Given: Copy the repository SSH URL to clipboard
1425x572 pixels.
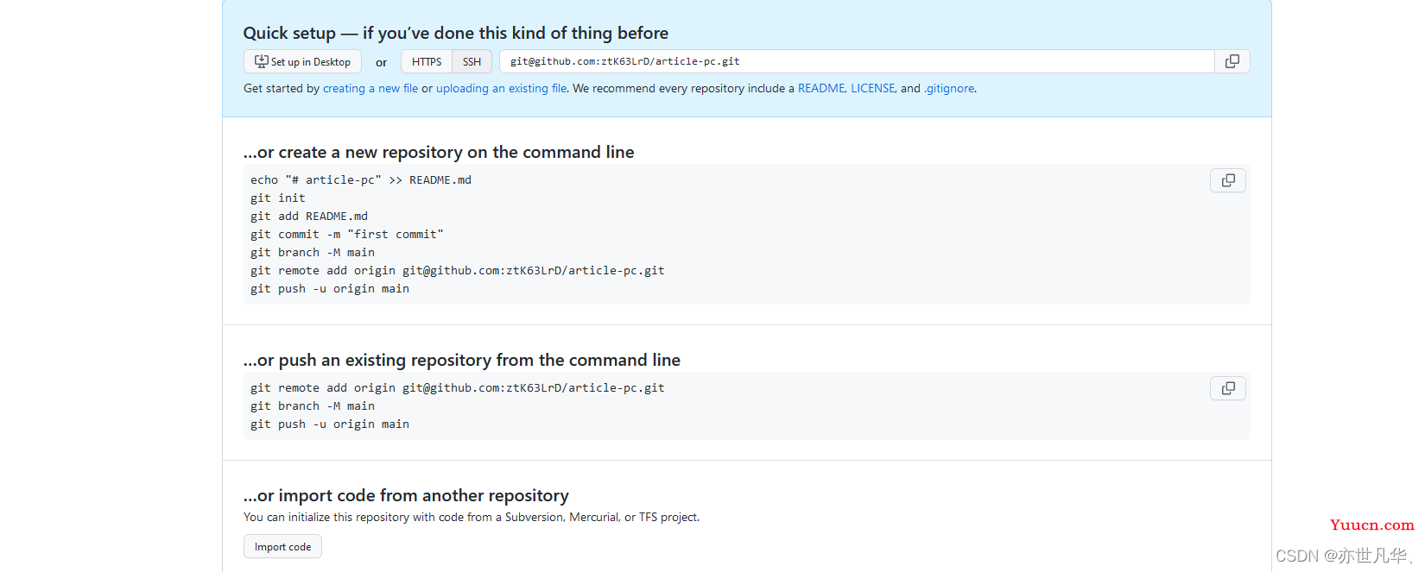Looking at the screenshot, I should [1232, 61].
